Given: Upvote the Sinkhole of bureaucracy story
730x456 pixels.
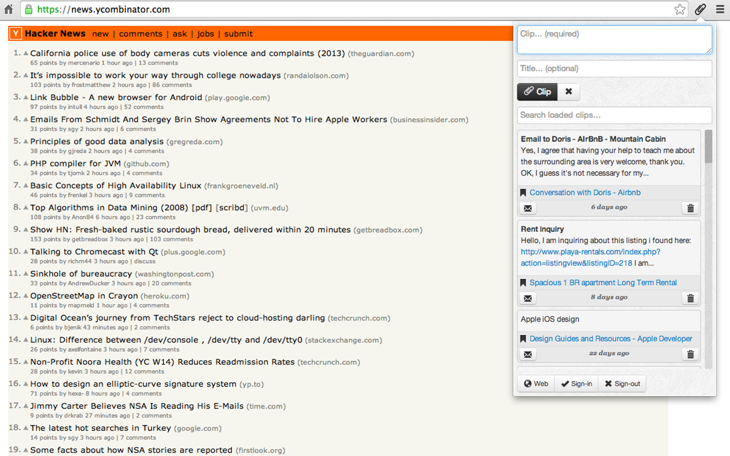Looking at the screenshot, I should pyautogui.click(x=26, y=274).
